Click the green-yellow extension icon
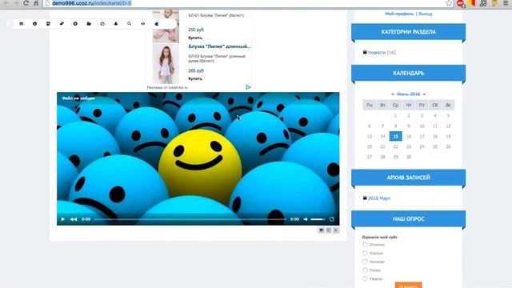 [x=494, y=3]
